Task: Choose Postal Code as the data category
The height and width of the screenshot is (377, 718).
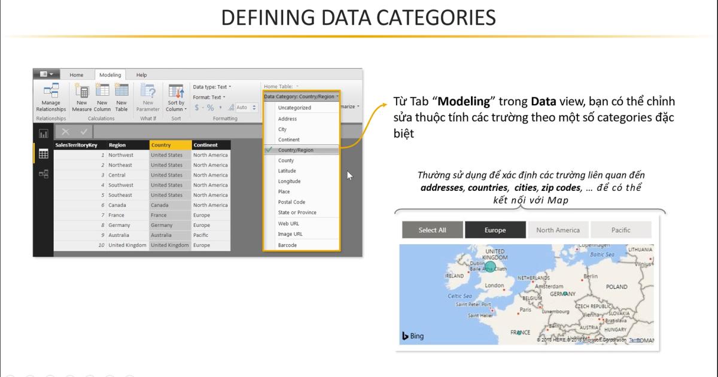Action: point(294,202)
